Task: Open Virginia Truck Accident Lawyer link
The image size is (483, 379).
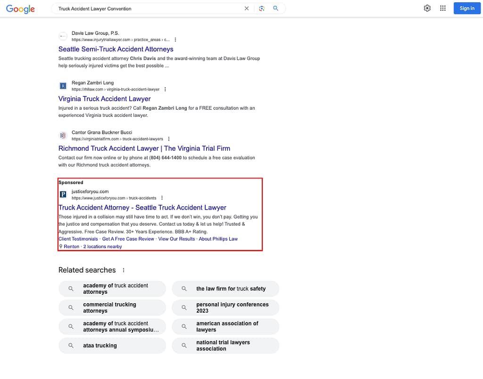Action: 104,99
